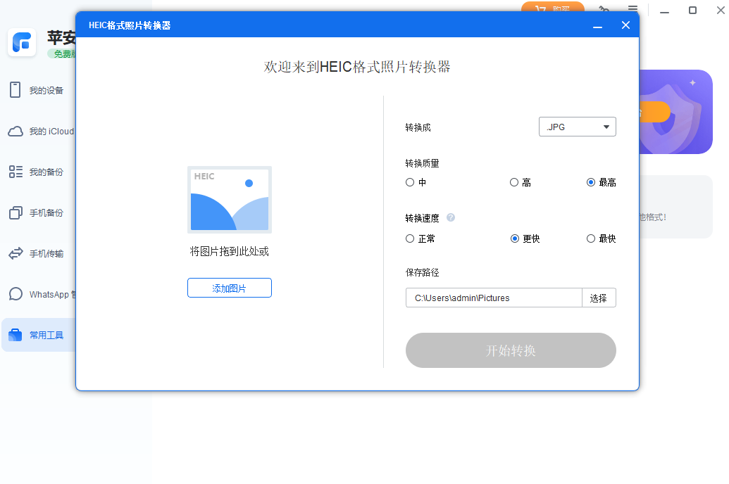Image resolution: width=729 pixels, height=484 pixels.
Task: Choose 正常 conversion speed
Action: click(409, 238)
